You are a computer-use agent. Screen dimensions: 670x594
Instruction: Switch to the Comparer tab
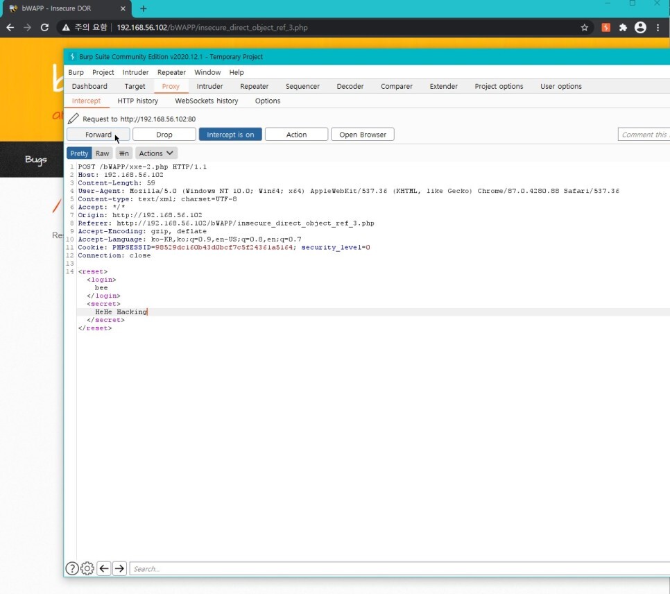click(x=397, y=86)
